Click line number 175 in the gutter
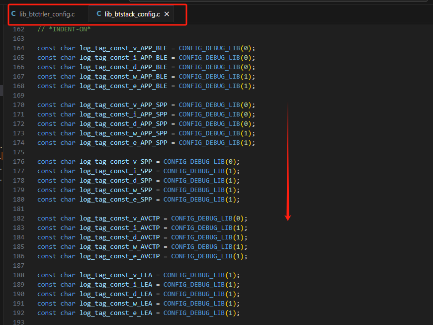 tap(19, 152)
